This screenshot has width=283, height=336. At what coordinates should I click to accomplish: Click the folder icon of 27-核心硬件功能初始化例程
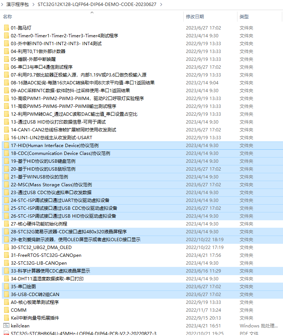[x=6, y=224]
